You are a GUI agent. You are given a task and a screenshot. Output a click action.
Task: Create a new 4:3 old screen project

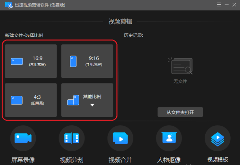point(31,100)
